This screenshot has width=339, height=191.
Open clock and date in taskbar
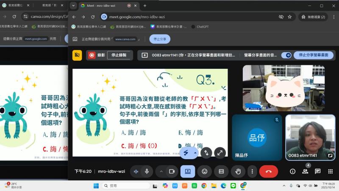(328, 185)
